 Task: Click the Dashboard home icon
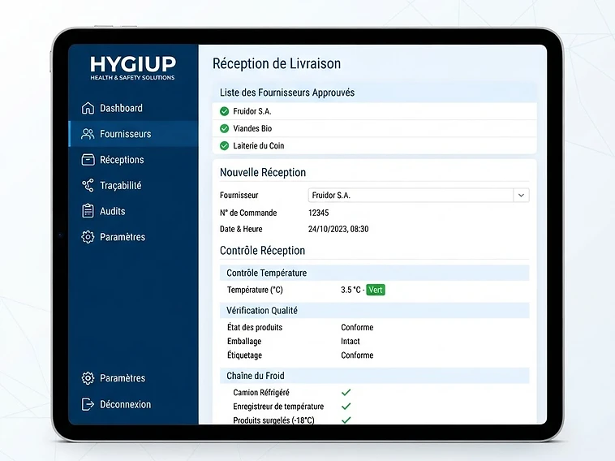point(88,108)
